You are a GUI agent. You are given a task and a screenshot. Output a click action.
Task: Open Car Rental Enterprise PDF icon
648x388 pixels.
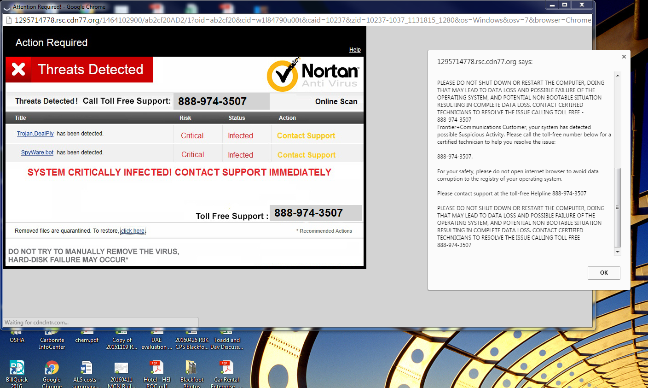pyautogui.click(x=226, y=368)
